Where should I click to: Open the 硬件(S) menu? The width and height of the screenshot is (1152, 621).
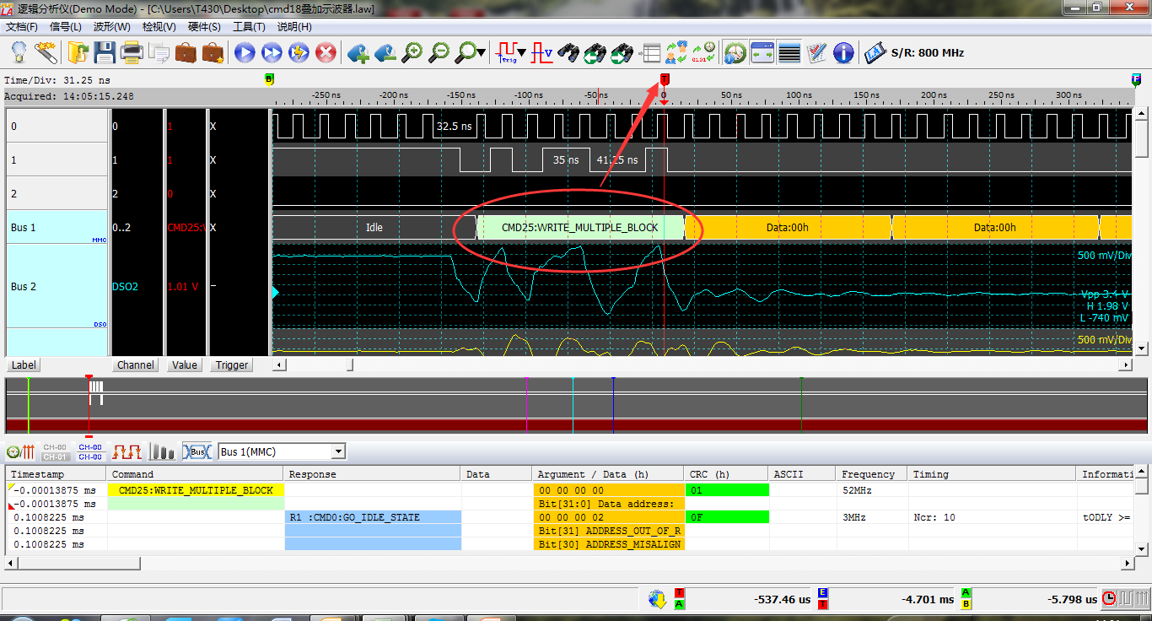coord(204,27)
